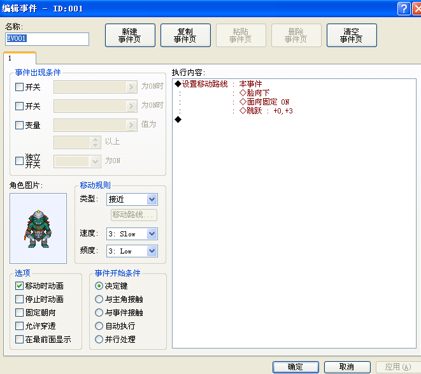The height and width of the screenshot is (374, 421).
Task: Click the help question mark icon
Action: pos(404,8)
